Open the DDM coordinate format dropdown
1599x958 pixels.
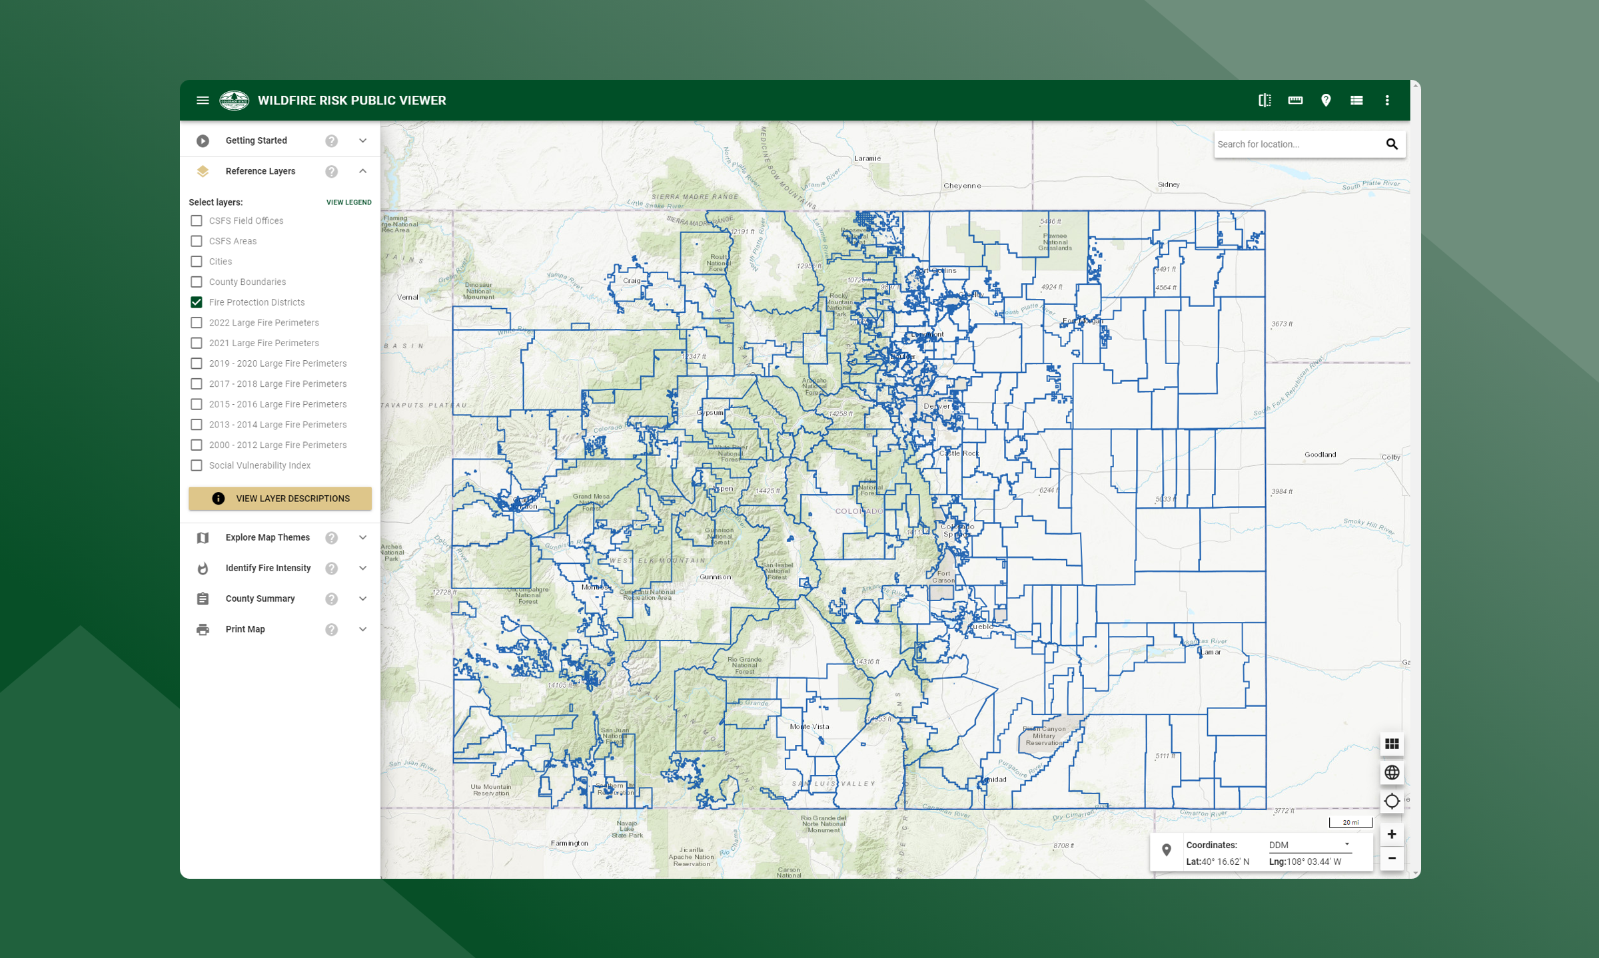point(1309,845)
